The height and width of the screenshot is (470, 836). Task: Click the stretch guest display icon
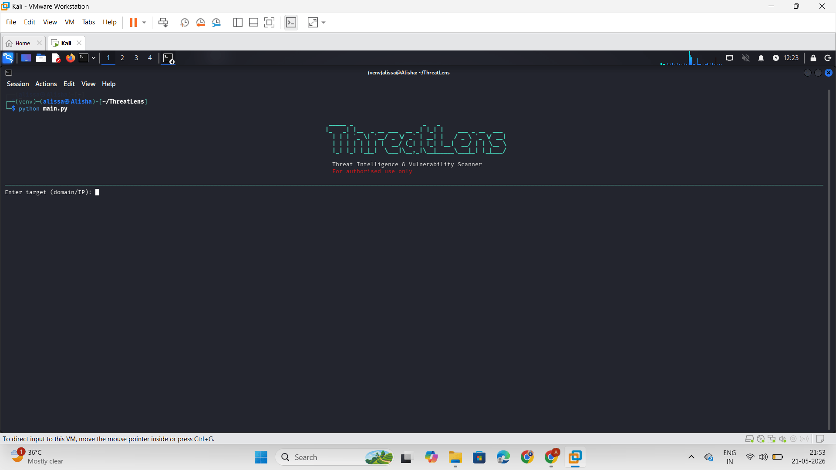[313, 22]
